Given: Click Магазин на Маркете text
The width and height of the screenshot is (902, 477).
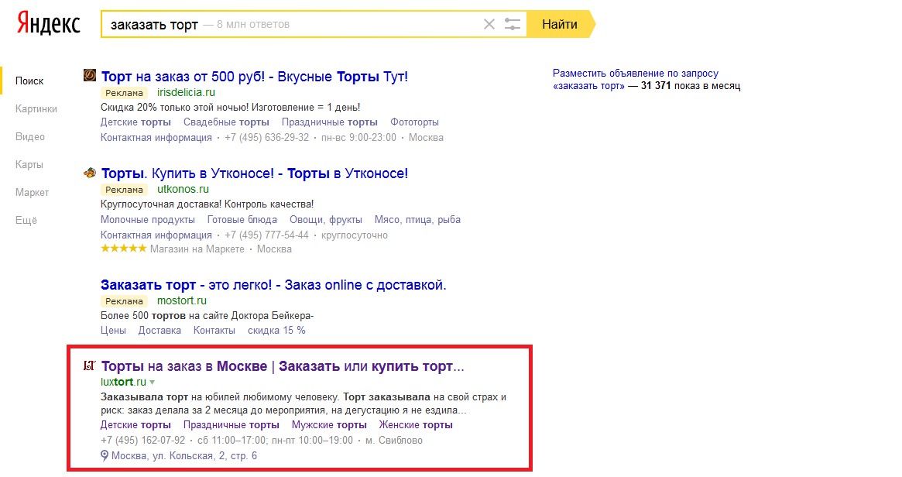Looking at the screenshot, I should coord(197,249).
